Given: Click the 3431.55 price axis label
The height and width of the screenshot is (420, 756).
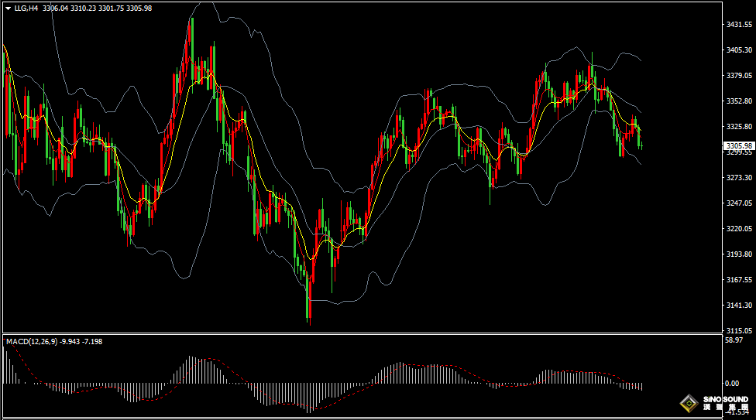Looking at the screenshot, I should 739,25.
